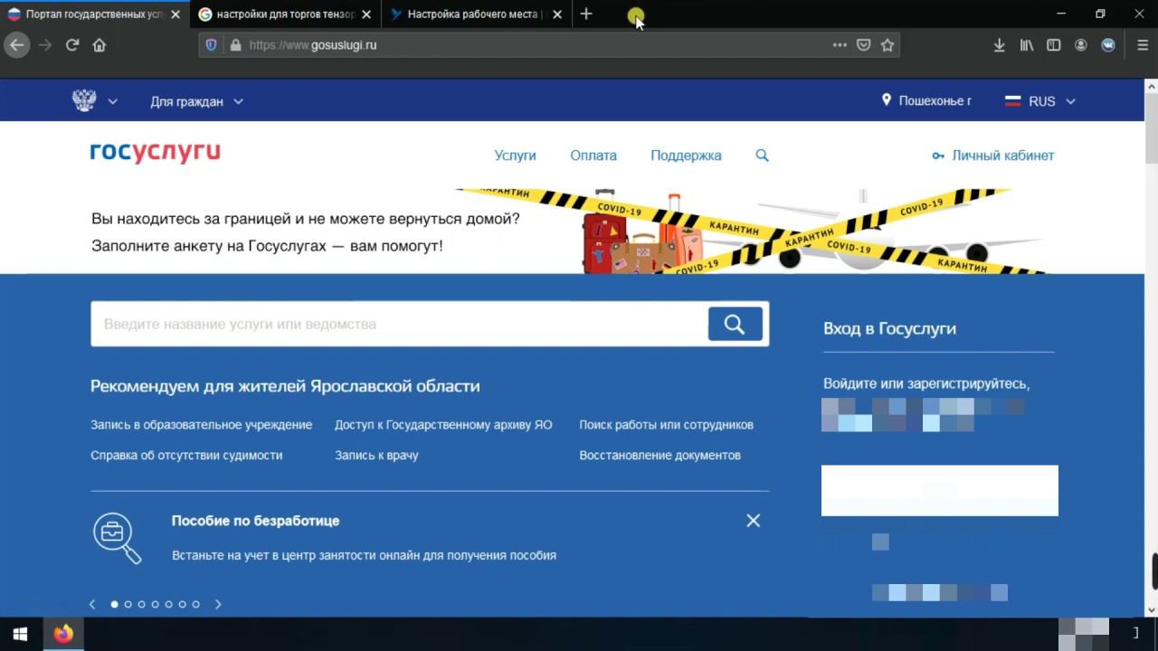Select the fourth carousel dot
Screen dimensions: 1158x651
pos(155,604)
